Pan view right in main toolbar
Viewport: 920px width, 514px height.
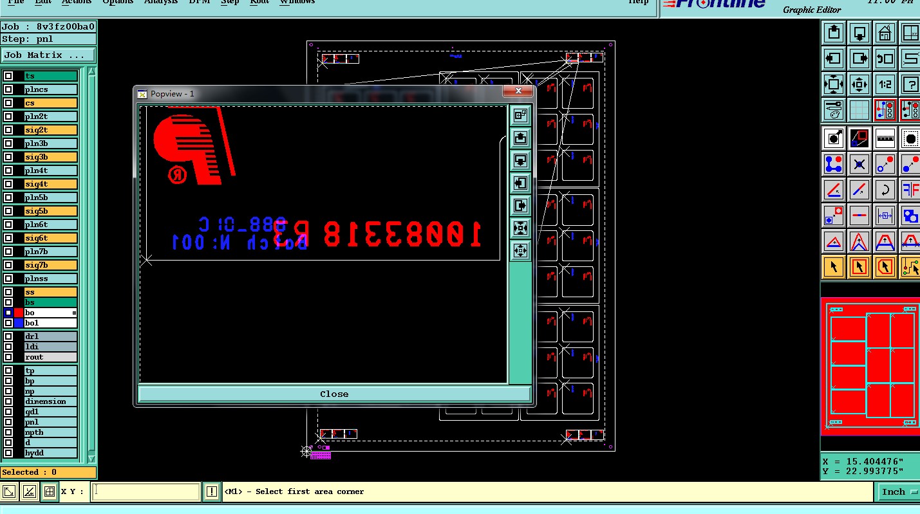(859, 59)
